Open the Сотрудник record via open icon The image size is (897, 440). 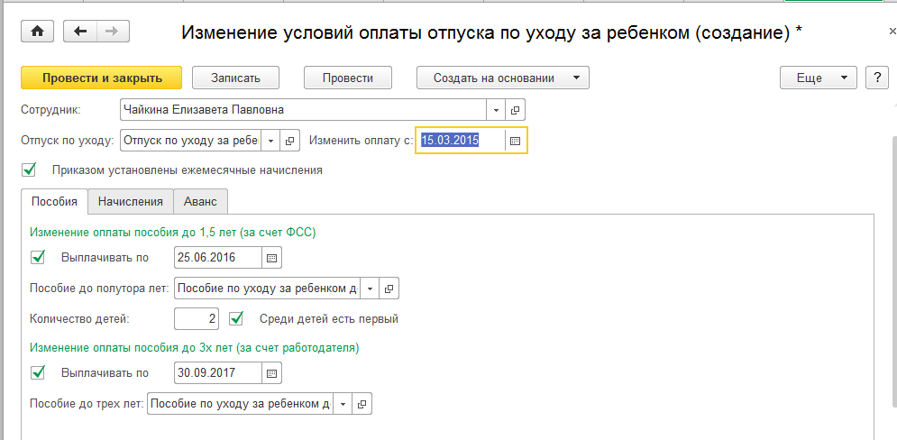point(516,110)
